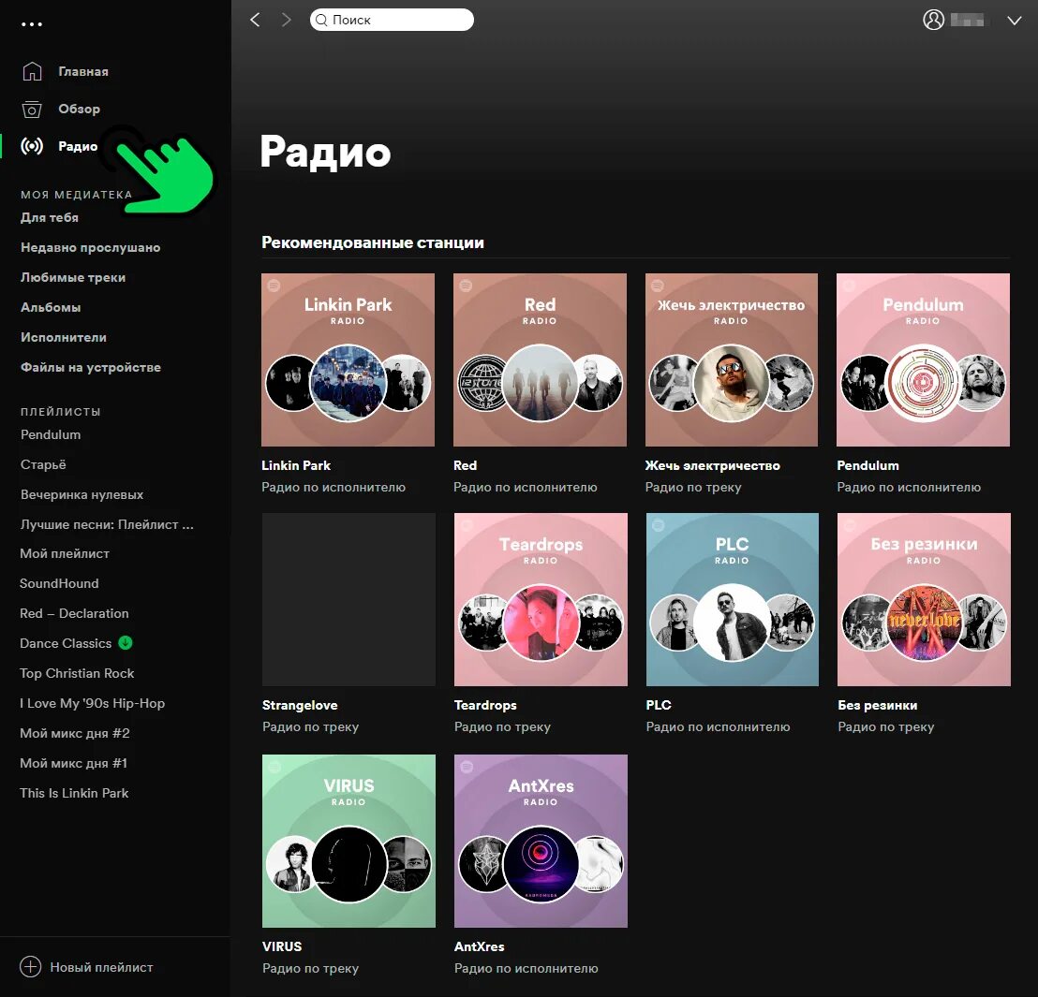Image resolution: width=1038 pixels, height=997 pixels.
Task: Open the AntXres radio cover
Action: 541,841
